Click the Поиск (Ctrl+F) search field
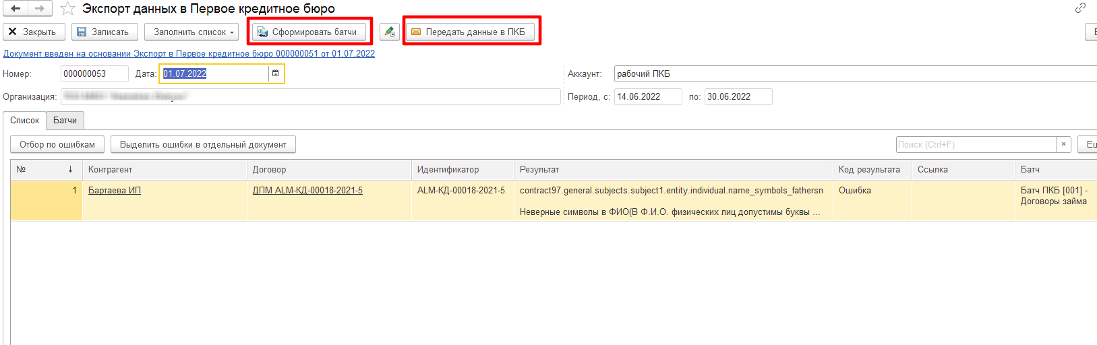The width and height of the screenshot is (1097, 345). [976, 144]
